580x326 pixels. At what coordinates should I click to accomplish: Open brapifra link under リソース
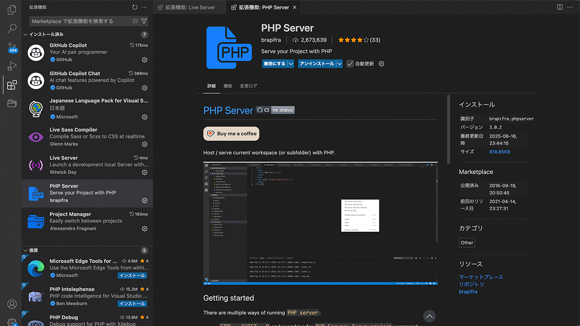point(468,292)
